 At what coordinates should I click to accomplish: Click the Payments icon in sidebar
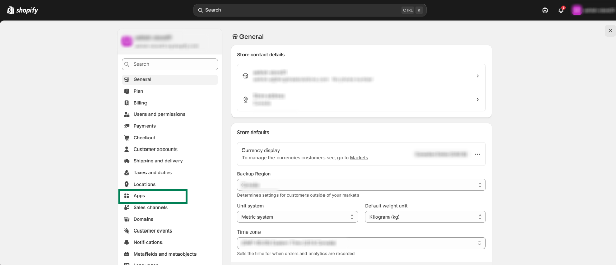pos(127,126)
